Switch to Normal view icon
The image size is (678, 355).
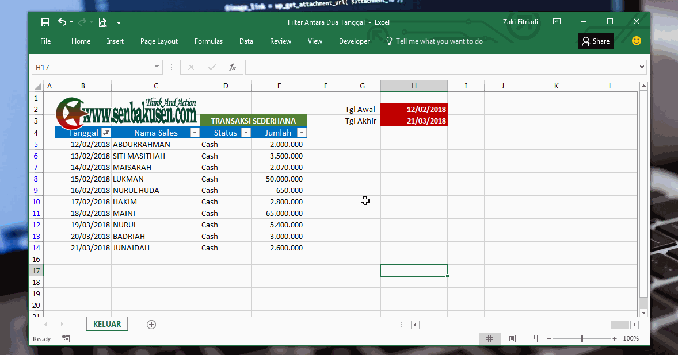pos(489,339)
